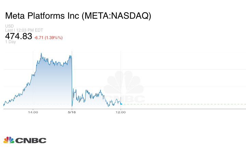Click the gray CNBC watermark text on chart
Image resolution: width=246 pixels, height=153 pixels.
[x=129, y=99]
